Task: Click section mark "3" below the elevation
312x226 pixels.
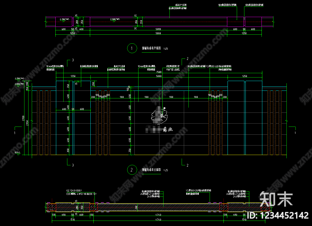Action: (x=73, y=165)
